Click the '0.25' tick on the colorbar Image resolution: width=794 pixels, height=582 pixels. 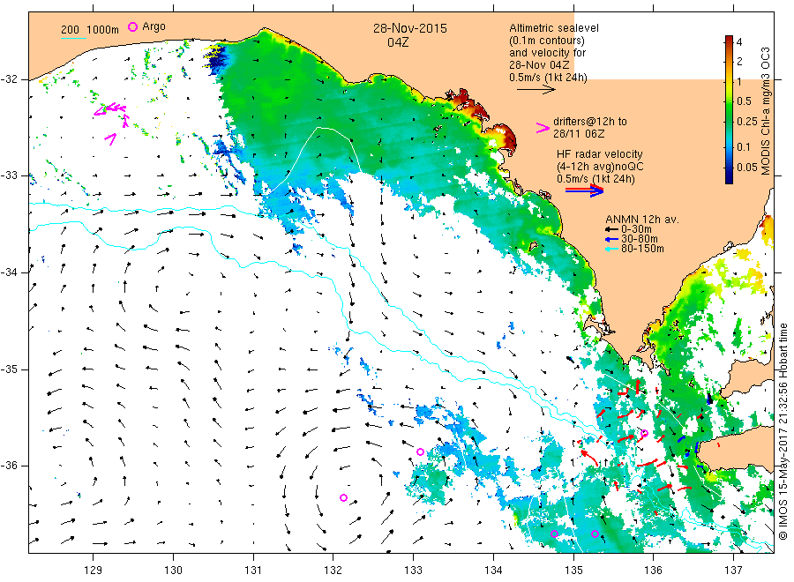pos(747,122)
